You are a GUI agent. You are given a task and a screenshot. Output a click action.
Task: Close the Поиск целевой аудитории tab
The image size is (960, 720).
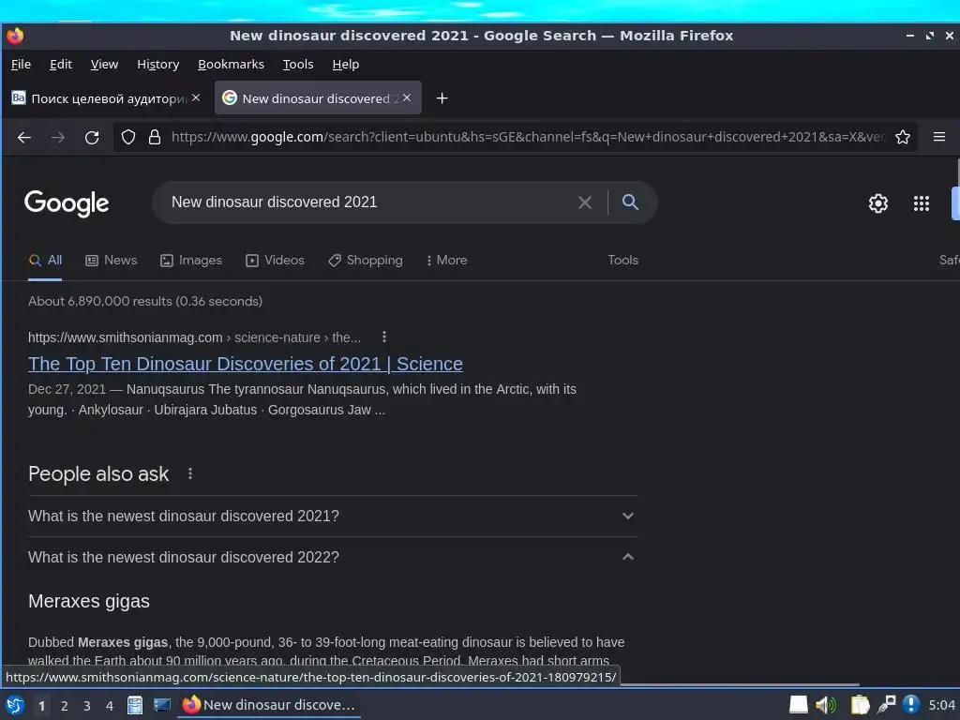coord(196,97)
